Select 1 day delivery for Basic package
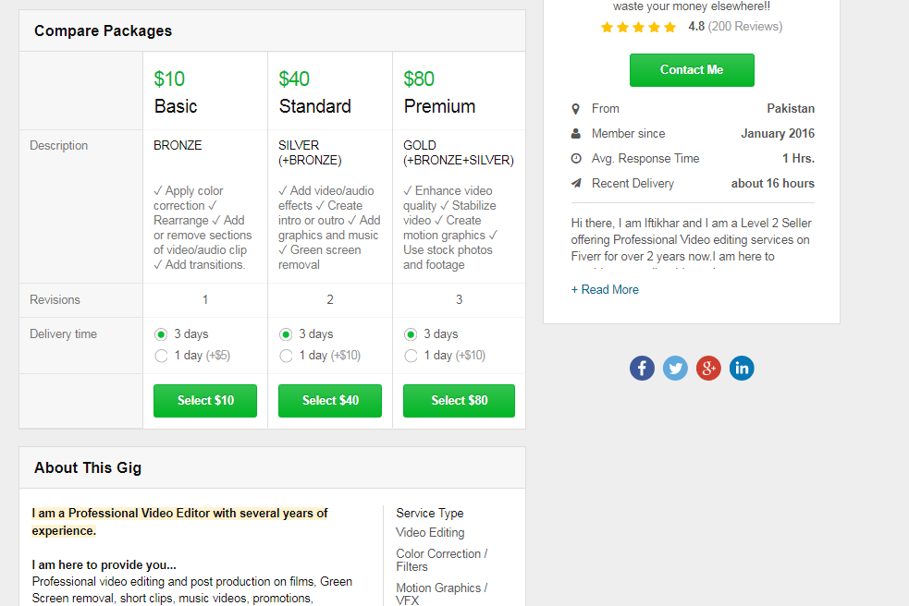Screen dimensions: 909x606 click(162, 356)
